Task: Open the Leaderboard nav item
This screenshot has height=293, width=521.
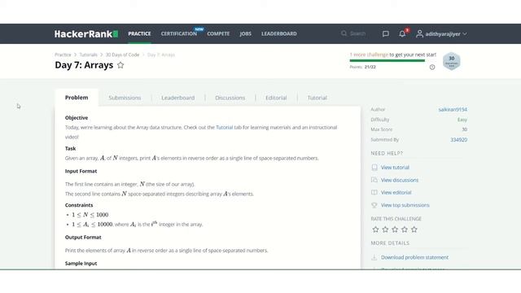Action: 279,33
